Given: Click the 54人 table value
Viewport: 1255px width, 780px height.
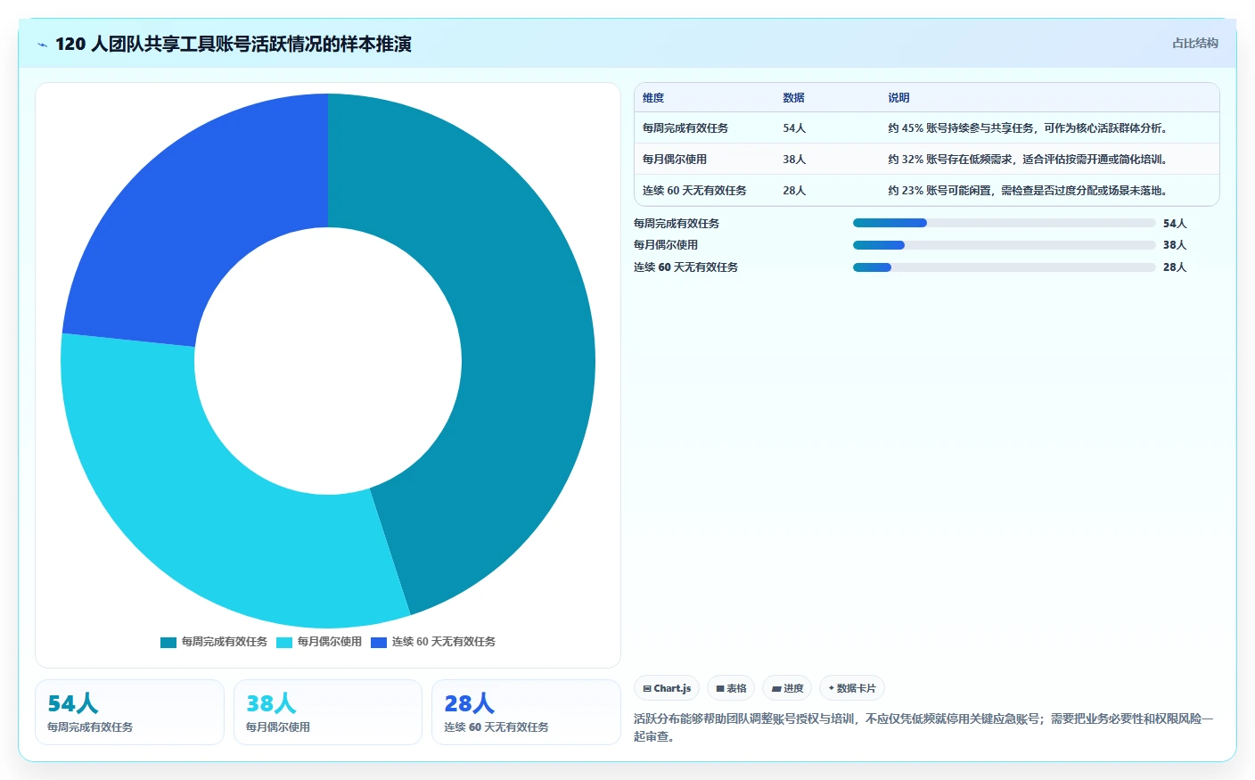Looking at the screenshot, I should (794, 128).
